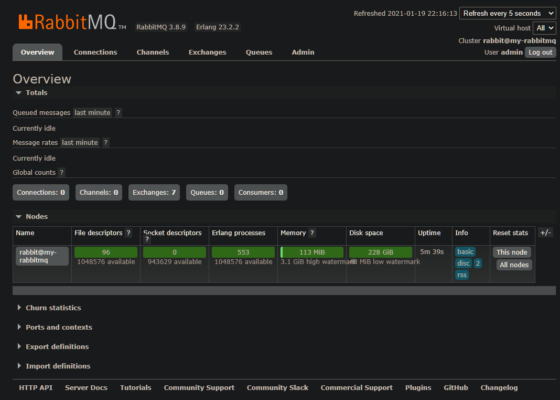Viewport: 560px width, 400px height.
Task: Click the Refreshed timestamp text
Action: (405, 14)
